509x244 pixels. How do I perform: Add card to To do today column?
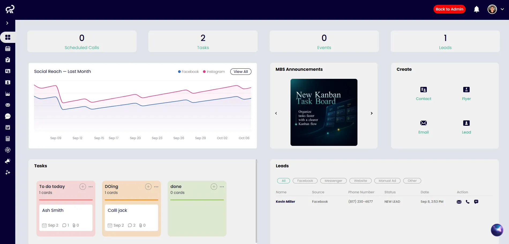click(x=83, y=187)
